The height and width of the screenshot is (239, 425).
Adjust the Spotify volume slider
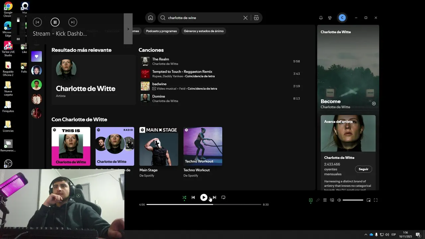point(353,200)
